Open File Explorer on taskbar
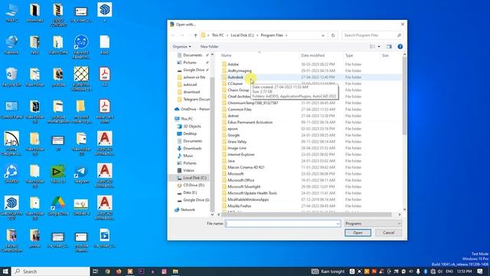Screen dimensions: 490x276 [175, 271]
